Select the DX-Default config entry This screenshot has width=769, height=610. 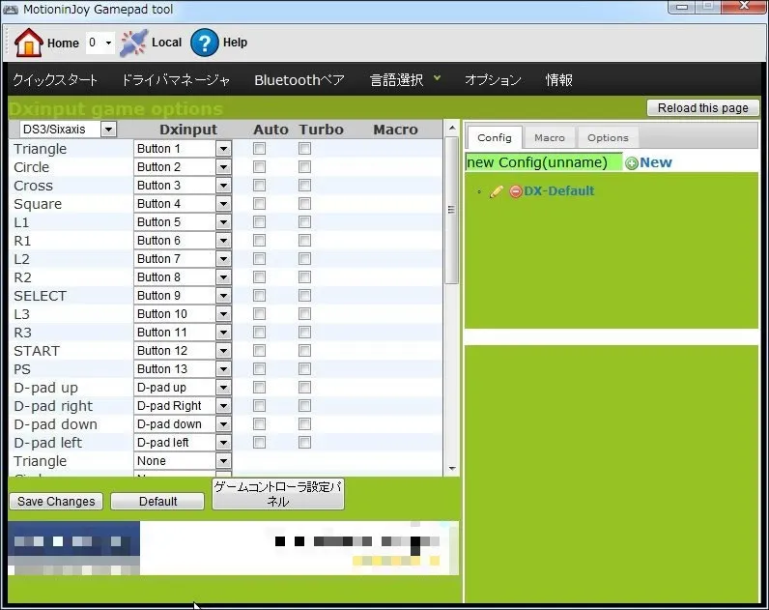(559, 190)
